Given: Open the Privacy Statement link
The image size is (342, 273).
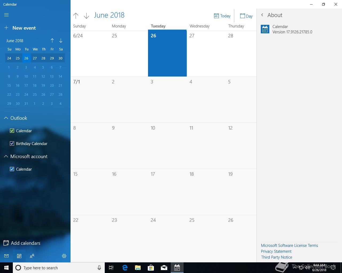Looking at the screenshot, I should 276,251.
